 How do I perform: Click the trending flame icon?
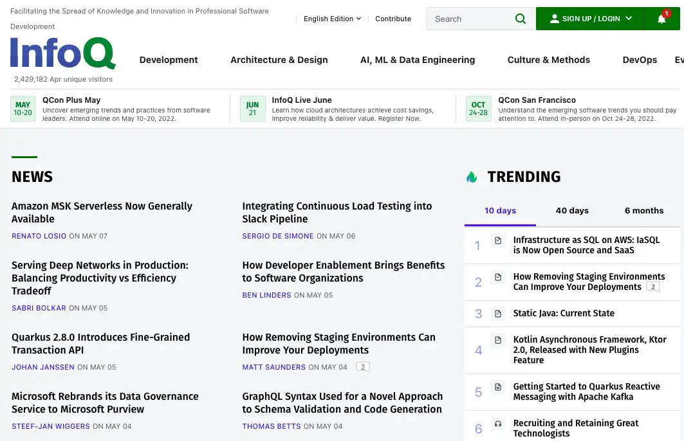(472, 177)
